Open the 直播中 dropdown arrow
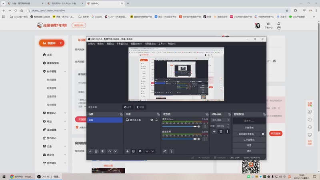The height and width of the screenshot is (180, 320). (61, 43)
